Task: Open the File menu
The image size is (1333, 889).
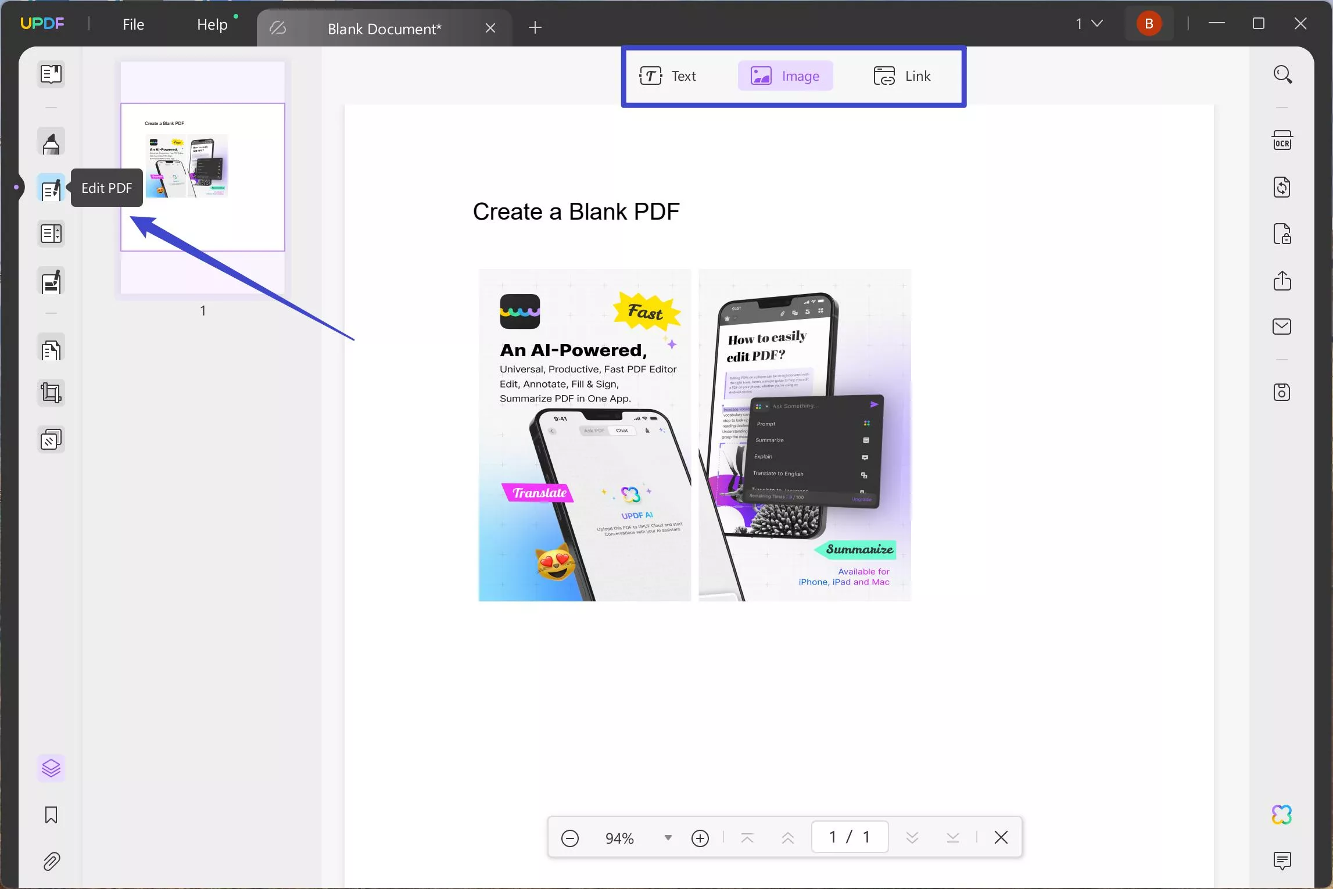Action: pos(133,24)
